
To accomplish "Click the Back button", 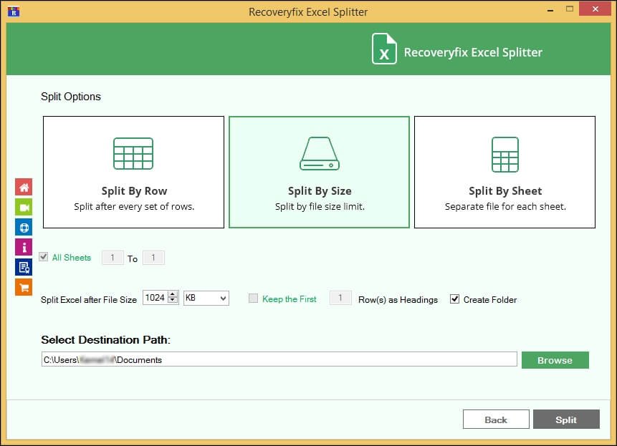I will [x=496, y=420].
